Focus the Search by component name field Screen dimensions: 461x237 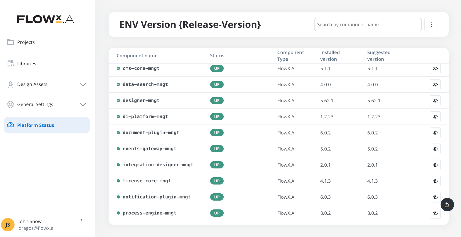[368, 25]
